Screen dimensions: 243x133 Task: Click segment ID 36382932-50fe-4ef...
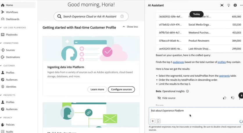(170, 17)
